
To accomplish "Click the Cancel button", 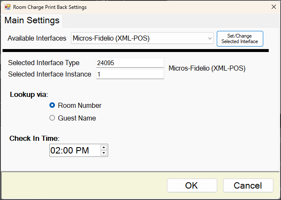I will coord(248,186).
